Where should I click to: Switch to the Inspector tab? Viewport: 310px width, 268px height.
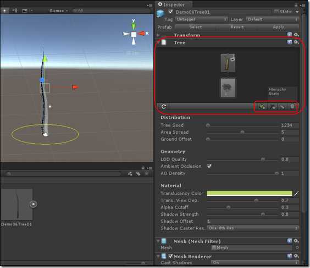coord(172,4)
